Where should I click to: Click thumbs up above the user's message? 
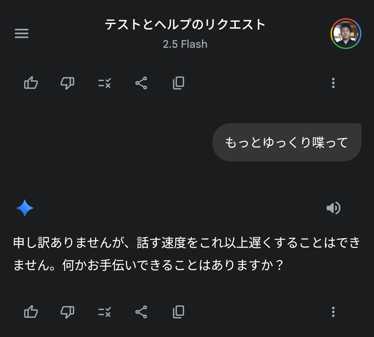tap(31, 83)
